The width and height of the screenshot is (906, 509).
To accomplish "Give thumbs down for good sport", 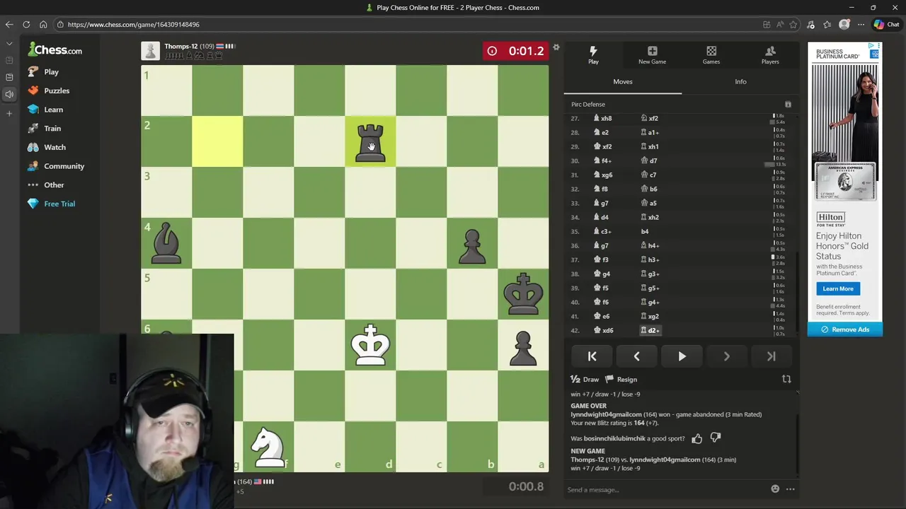I will tap(716, 438).
